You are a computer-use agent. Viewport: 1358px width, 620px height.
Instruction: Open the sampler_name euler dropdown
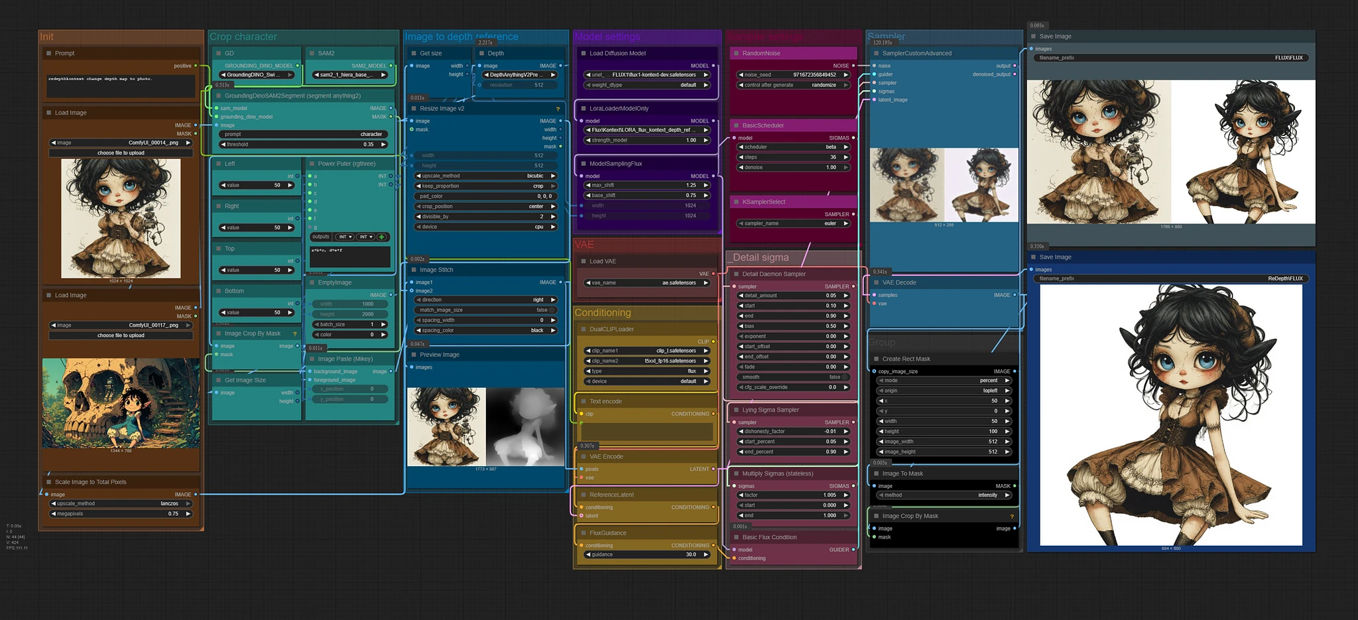[x=792, y=223]
